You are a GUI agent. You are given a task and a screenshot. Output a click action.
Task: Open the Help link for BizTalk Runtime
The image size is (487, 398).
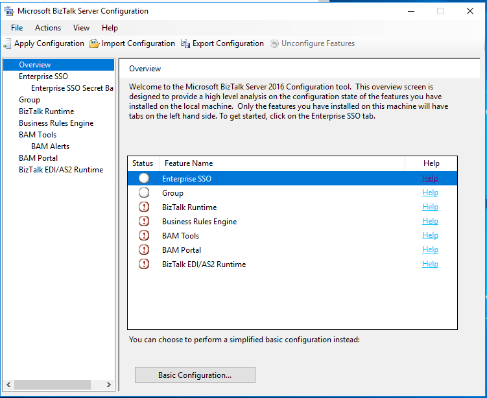point(430,207)
